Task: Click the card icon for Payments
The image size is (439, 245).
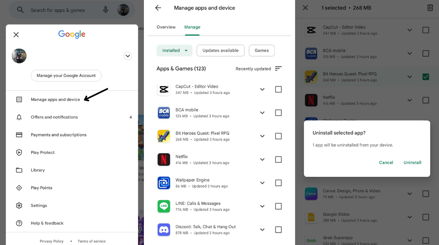Action: tap(19, 135)
